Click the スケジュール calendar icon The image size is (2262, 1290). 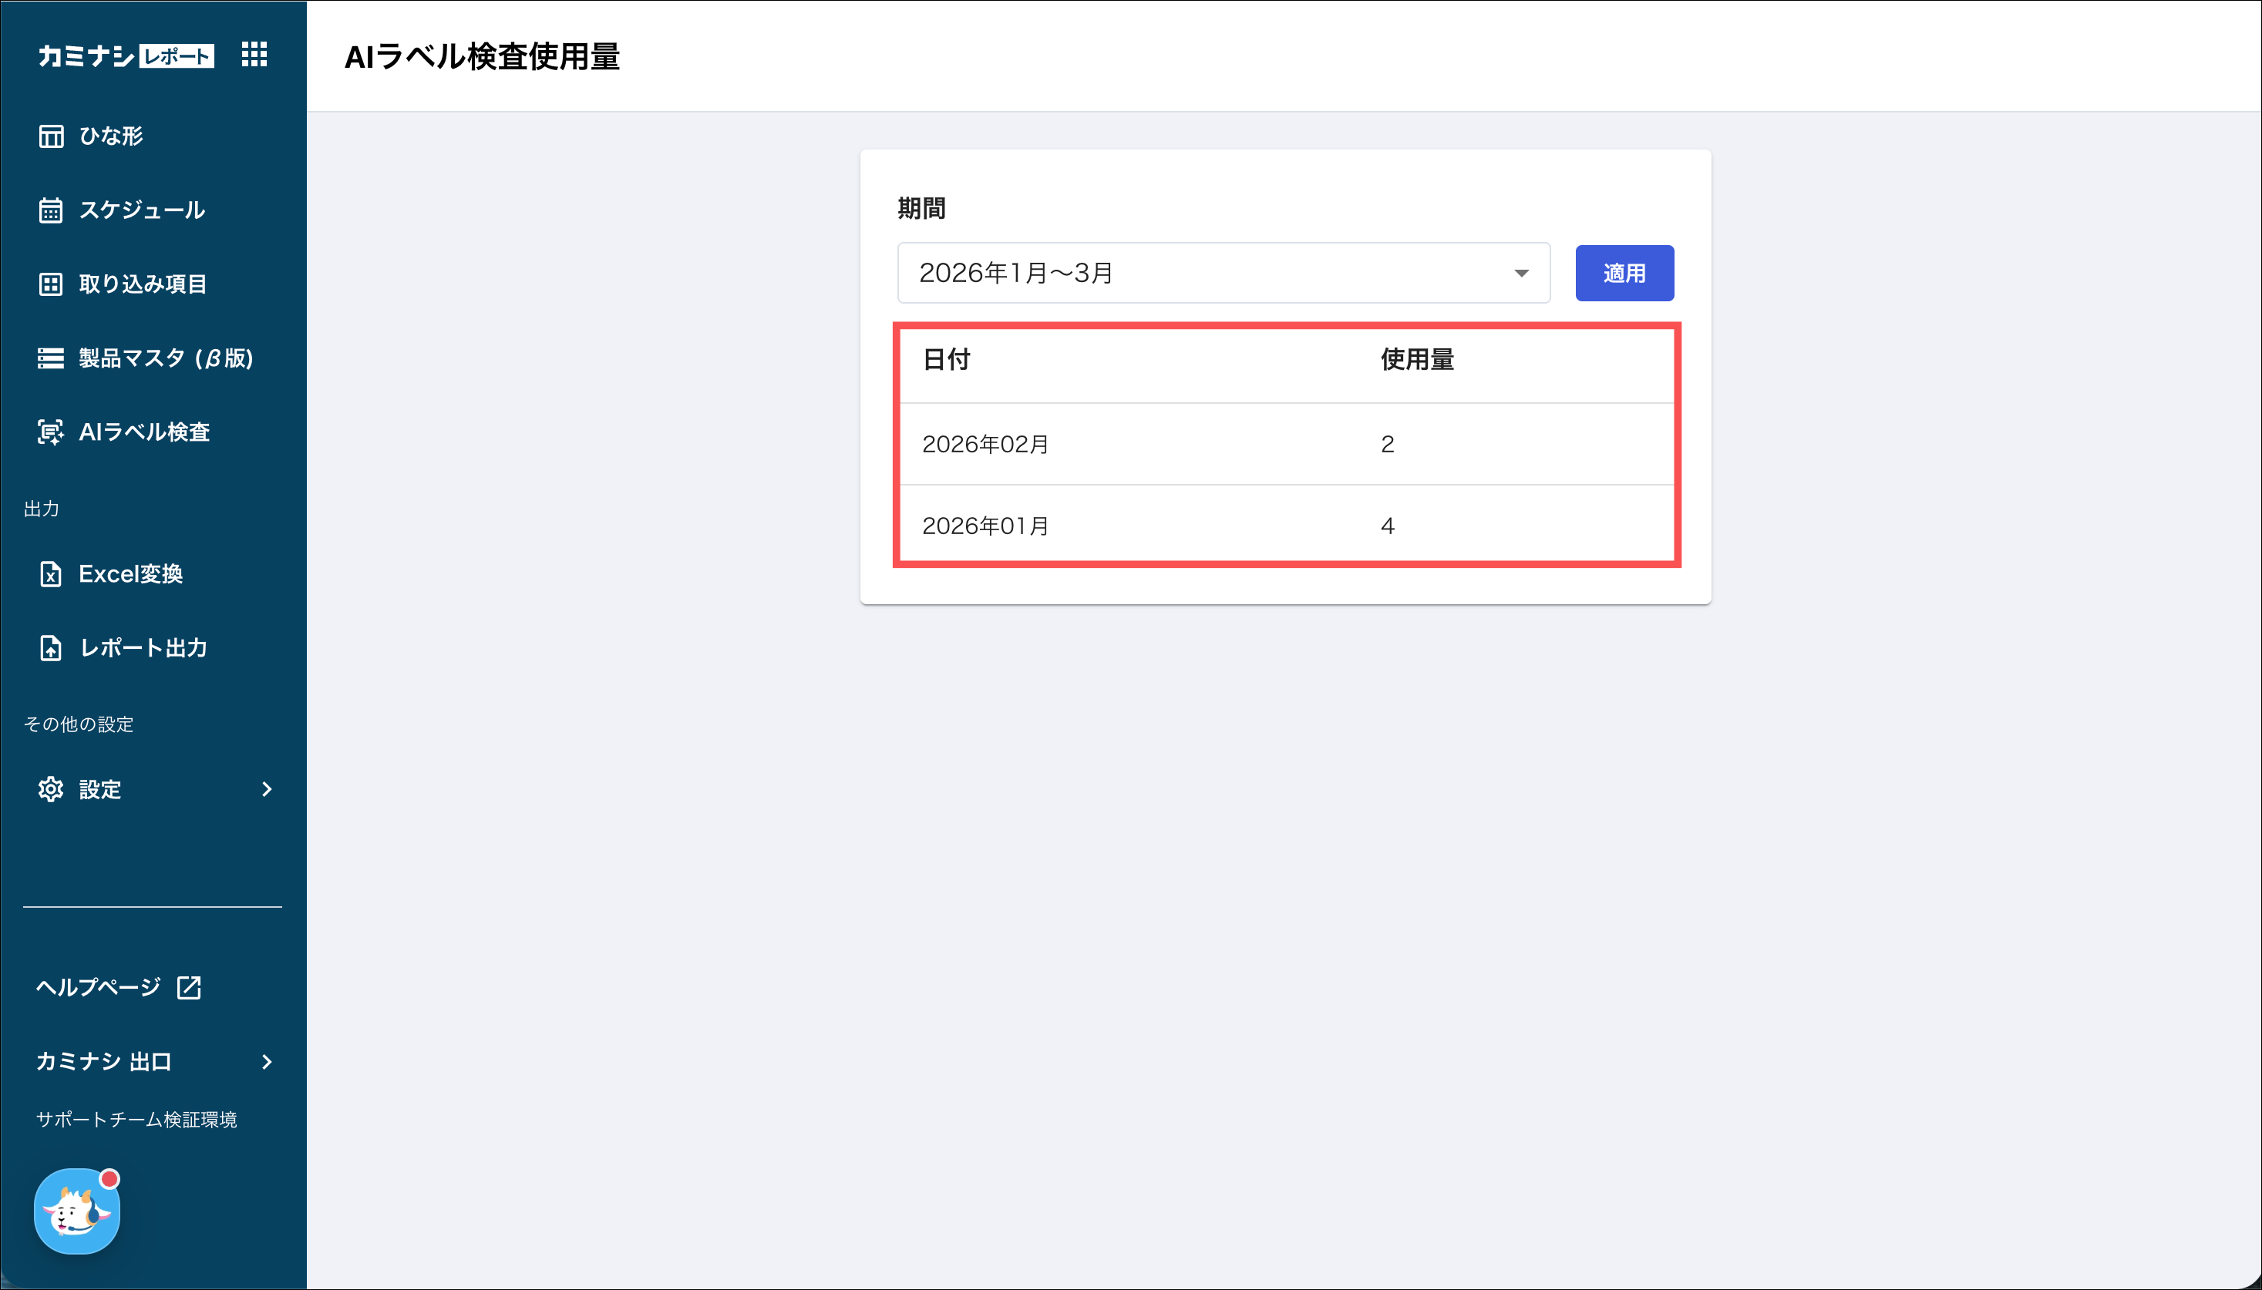coord(51,211)
